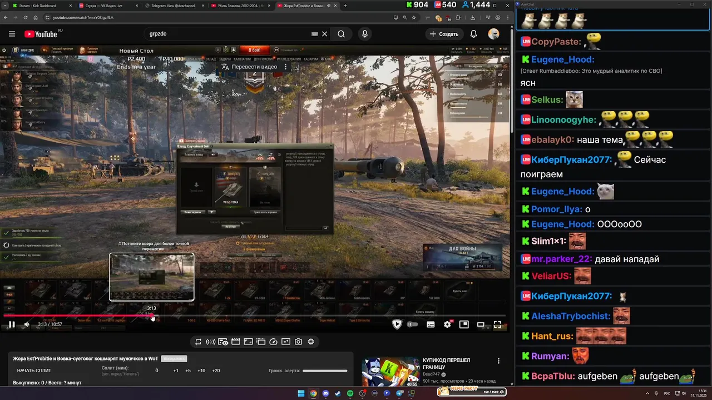Screen dimensions: 712x400
Task: Start voice search with the microphone
Action: 365,34
